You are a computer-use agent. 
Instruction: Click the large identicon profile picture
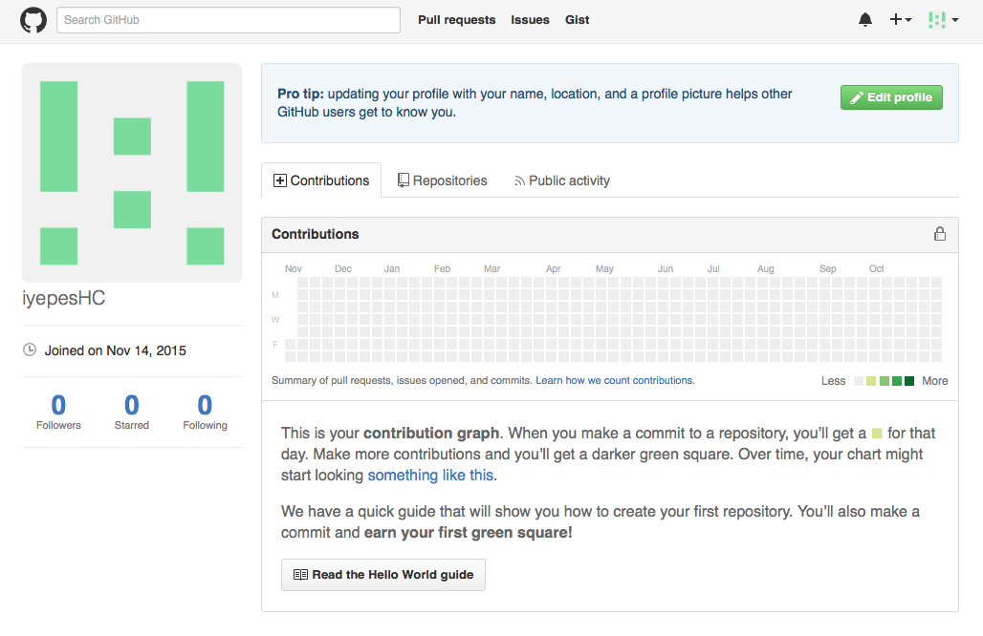point(132,173)
